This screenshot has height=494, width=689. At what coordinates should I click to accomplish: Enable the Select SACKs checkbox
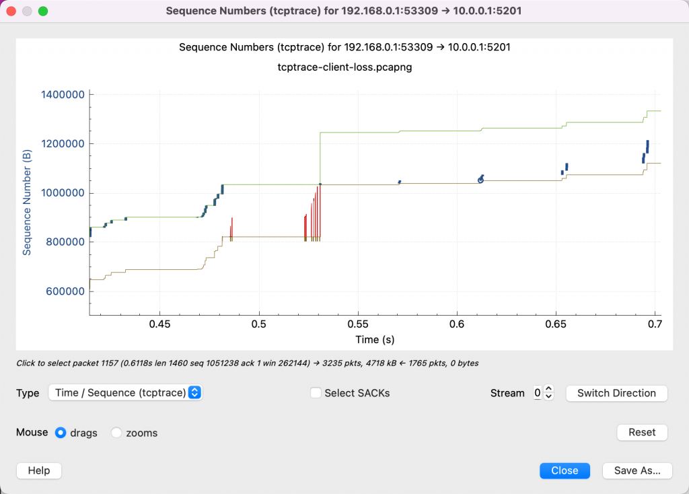pos(316,393)
